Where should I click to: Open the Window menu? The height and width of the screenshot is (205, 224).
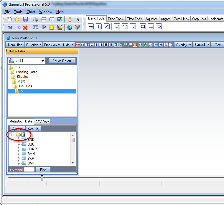tap(46, 12)
